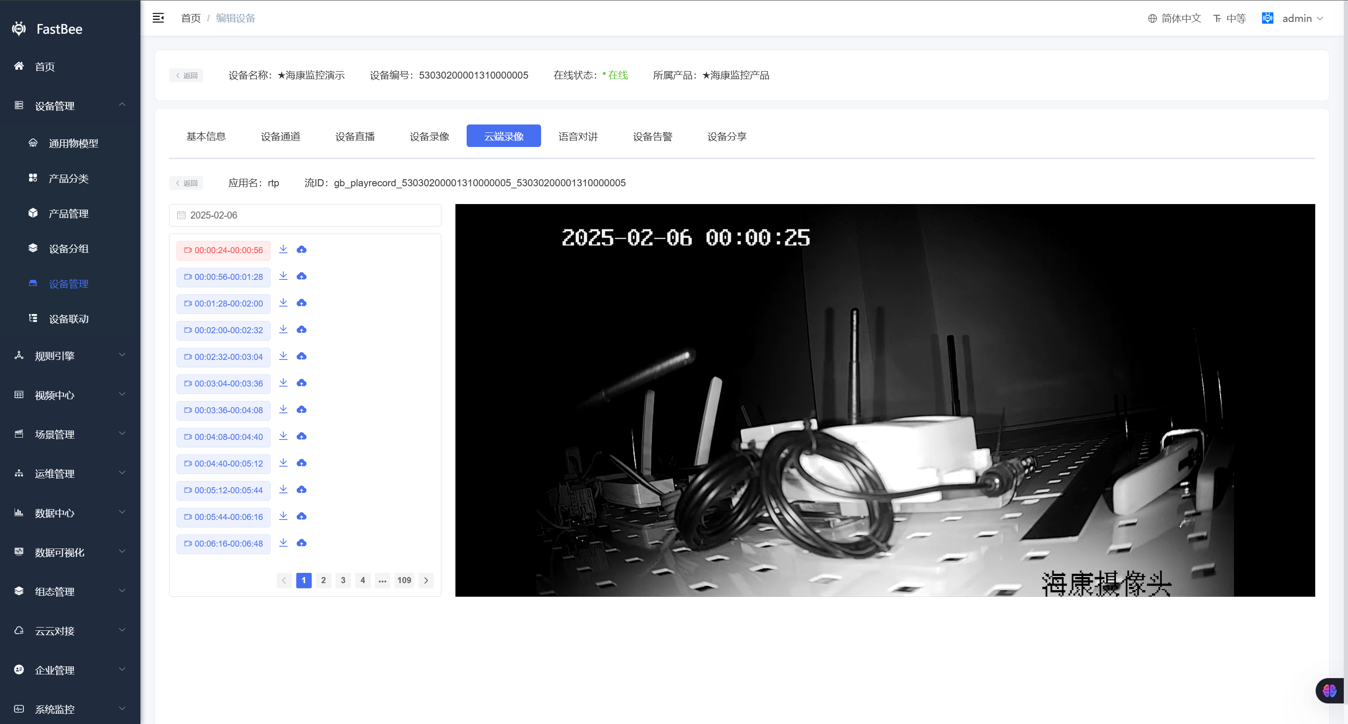Switch to the 基本信息 tab
Viewport: 1348px width, 724px height.
[205, 136]
